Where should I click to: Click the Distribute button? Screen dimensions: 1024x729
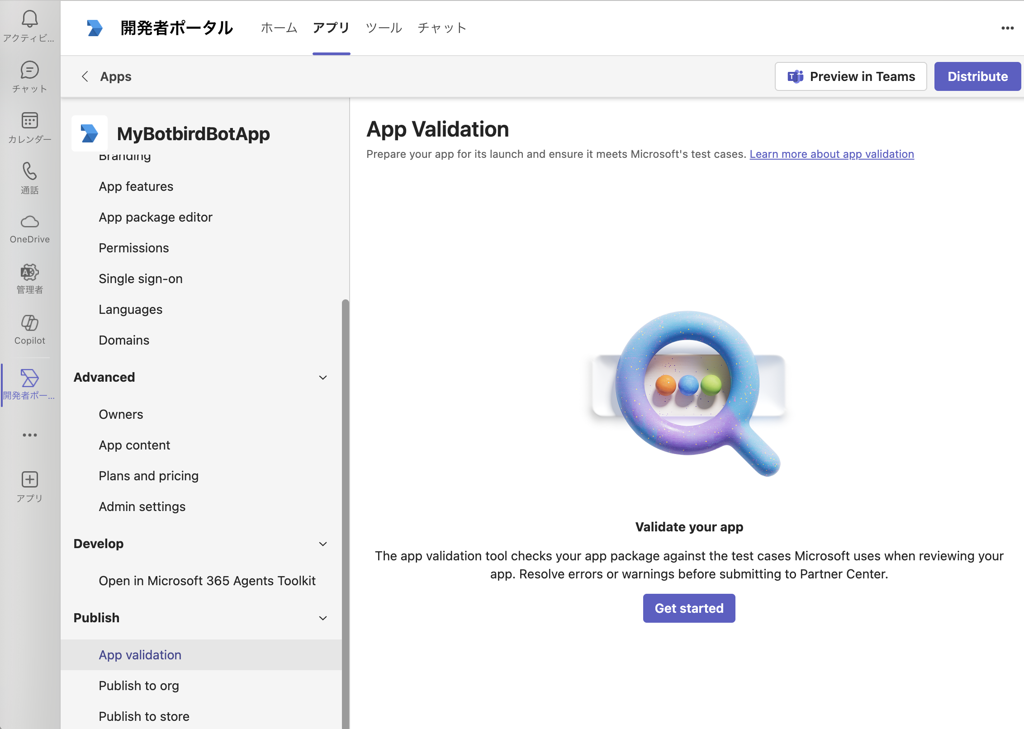tap(977, 76)
